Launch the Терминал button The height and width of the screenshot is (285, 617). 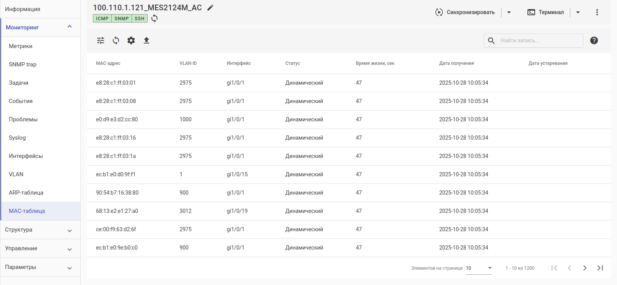click(x=545, y=12)
